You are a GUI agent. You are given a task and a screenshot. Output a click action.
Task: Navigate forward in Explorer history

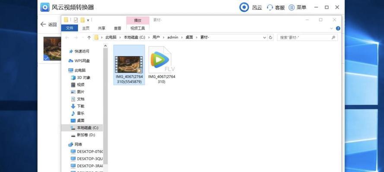pyautogui.click(x=76, y=37)
